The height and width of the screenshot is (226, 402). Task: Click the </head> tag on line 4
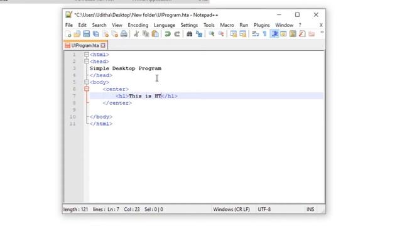[101, 75]
